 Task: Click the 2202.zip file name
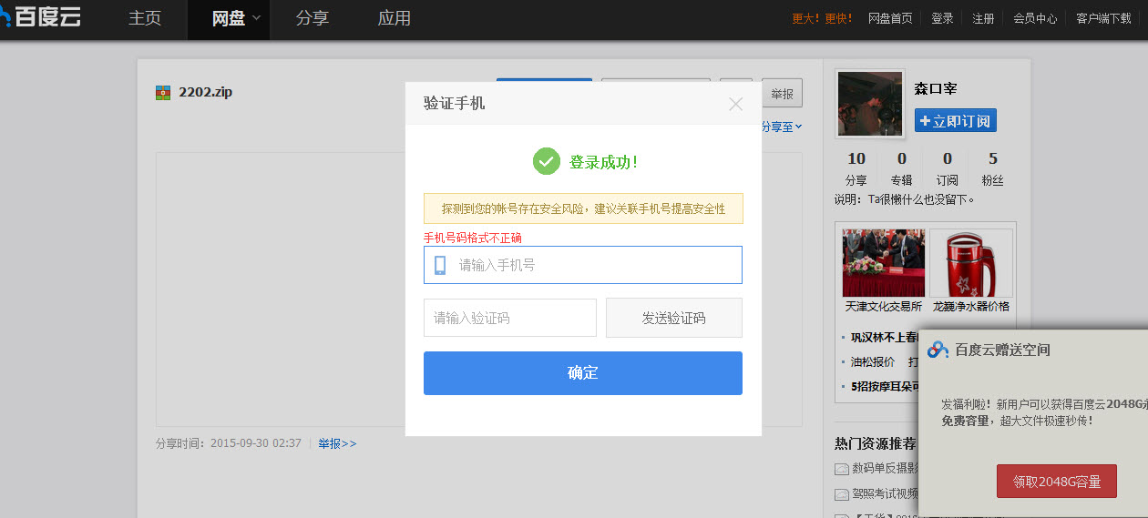pyautogui.click(x=205, y=92)
